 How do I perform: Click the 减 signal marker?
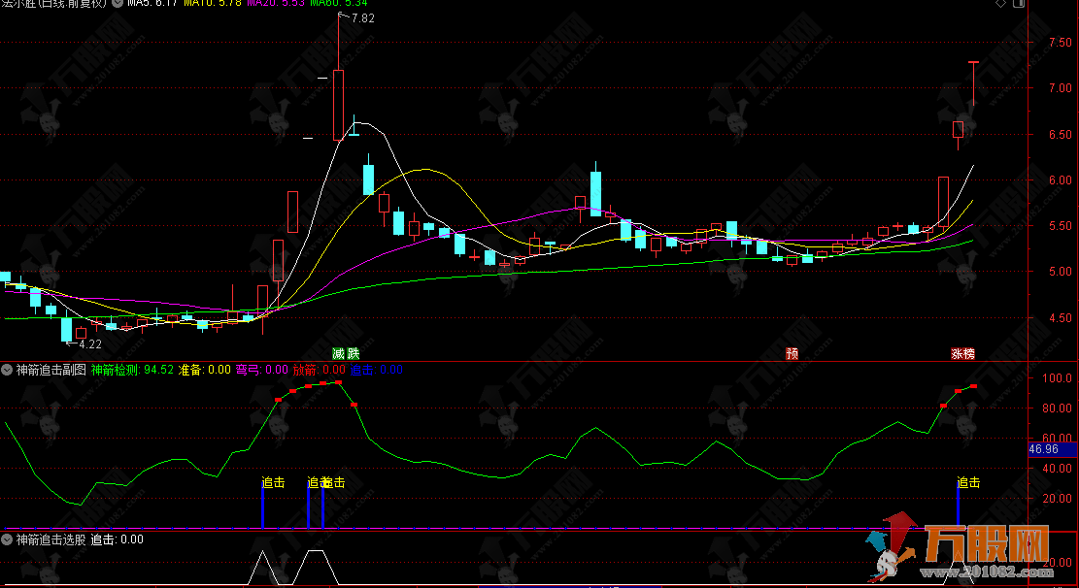[x=338, y=353]
